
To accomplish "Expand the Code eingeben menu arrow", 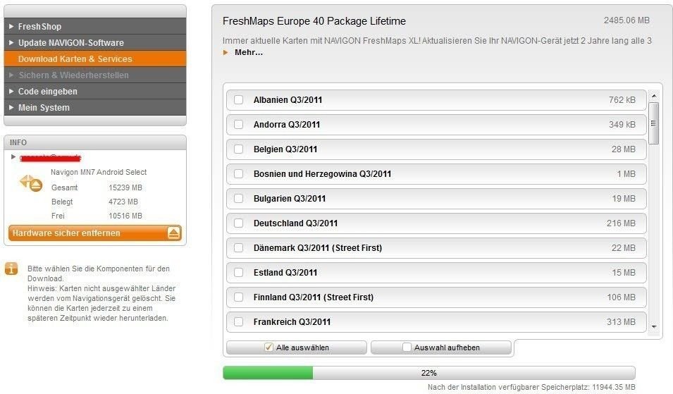I will click(11, 91).
